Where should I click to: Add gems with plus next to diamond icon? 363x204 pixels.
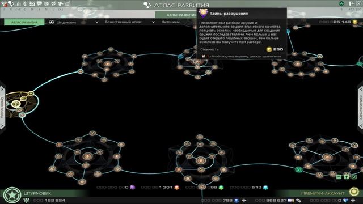click(353, 201)
